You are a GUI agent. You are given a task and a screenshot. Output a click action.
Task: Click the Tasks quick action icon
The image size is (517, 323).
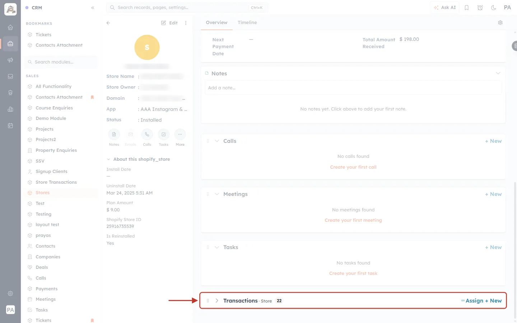(163, 134)
